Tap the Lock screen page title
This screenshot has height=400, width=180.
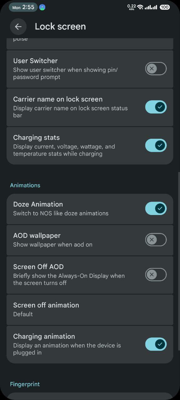tap(60, 27)
